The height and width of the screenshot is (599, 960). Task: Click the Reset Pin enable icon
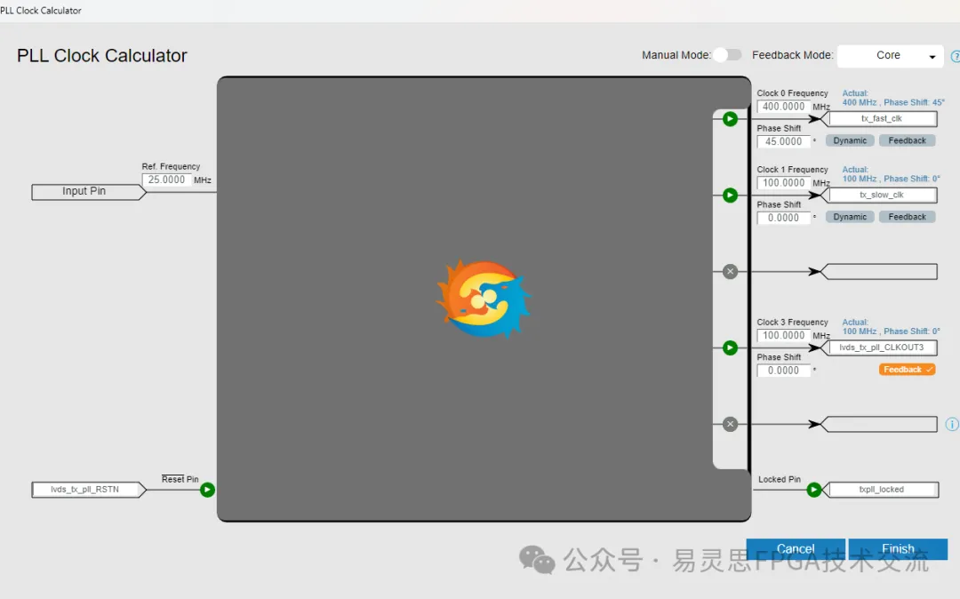[207, 490]
